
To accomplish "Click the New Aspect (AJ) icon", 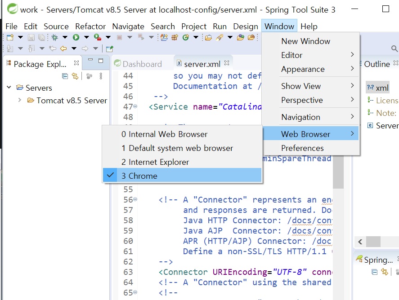I will 164,38.
